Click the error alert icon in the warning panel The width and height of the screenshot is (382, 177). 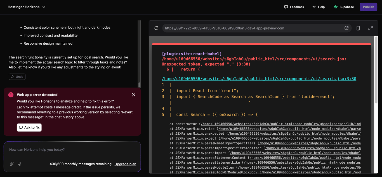pyautogui.click(x=11, y=94)
